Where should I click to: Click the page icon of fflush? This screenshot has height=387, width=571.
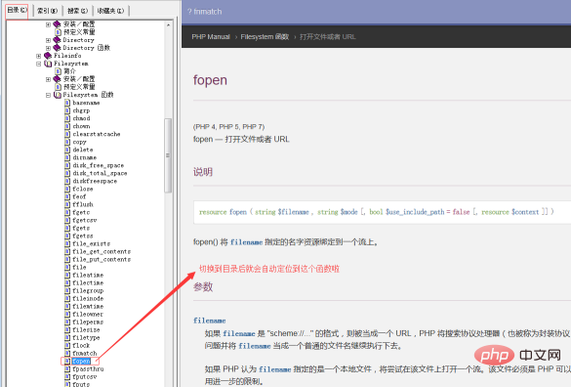tap(67, 204)
